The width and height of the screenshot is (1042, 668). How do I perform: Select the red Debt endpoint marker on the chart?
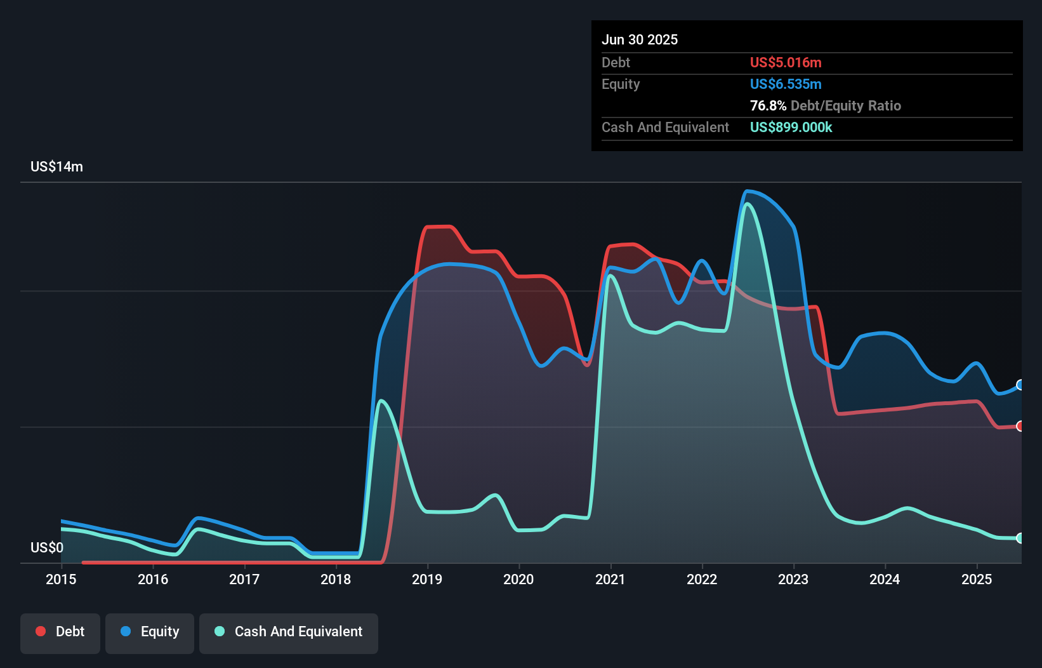coord(1020,427)
